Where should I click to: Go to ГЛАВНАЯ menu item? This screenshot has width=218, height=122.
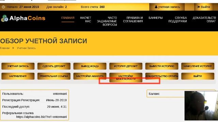pos(68,18)
